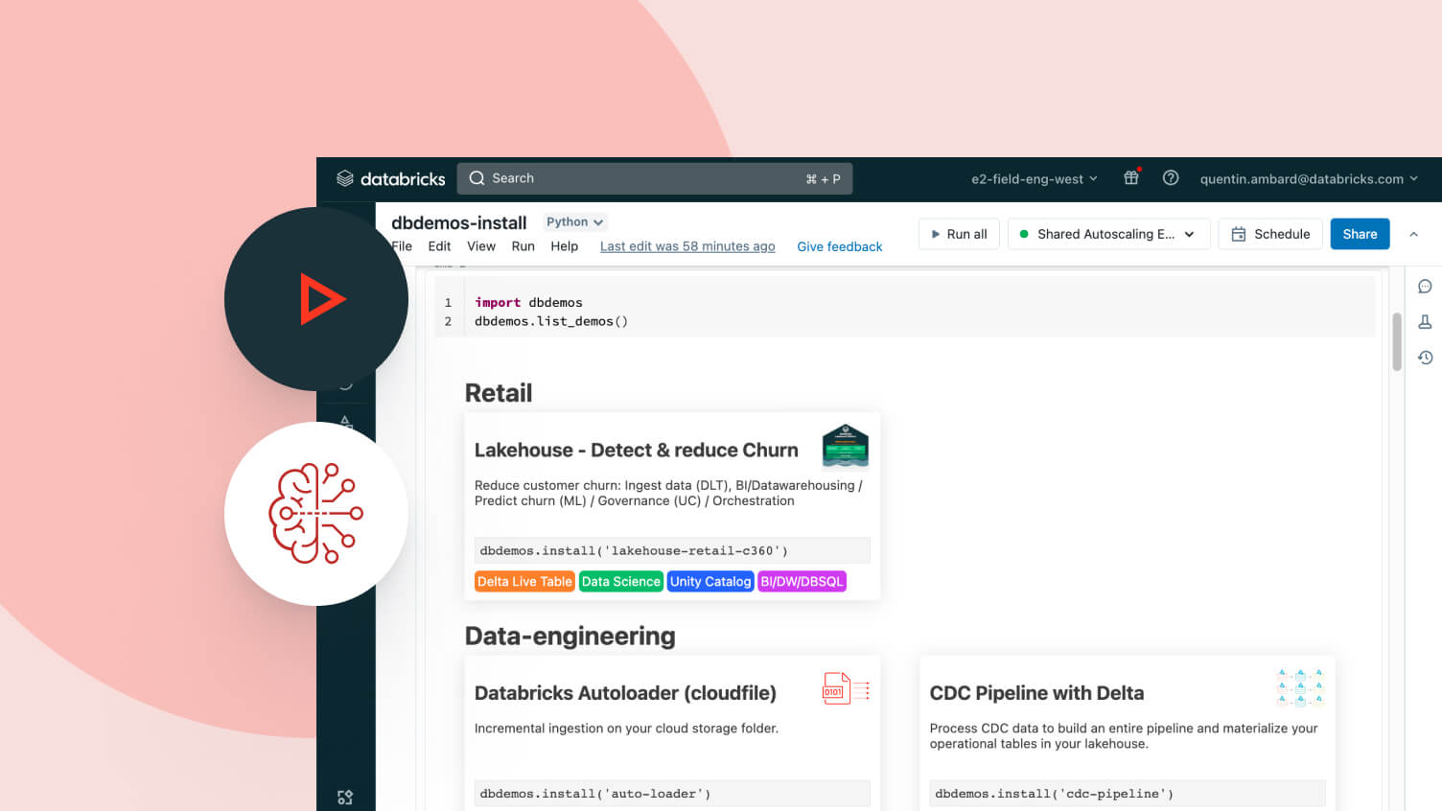Open the Help menu

point(565,246)
